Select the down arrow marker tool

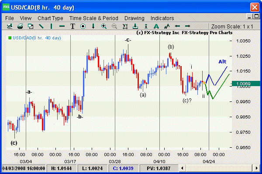pyautogui.click(x=93, y=26)
